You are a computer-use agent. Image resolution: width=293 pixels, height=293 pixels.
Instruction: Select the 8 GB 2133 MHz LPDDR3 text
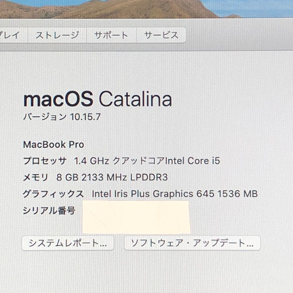coord(112,177)
